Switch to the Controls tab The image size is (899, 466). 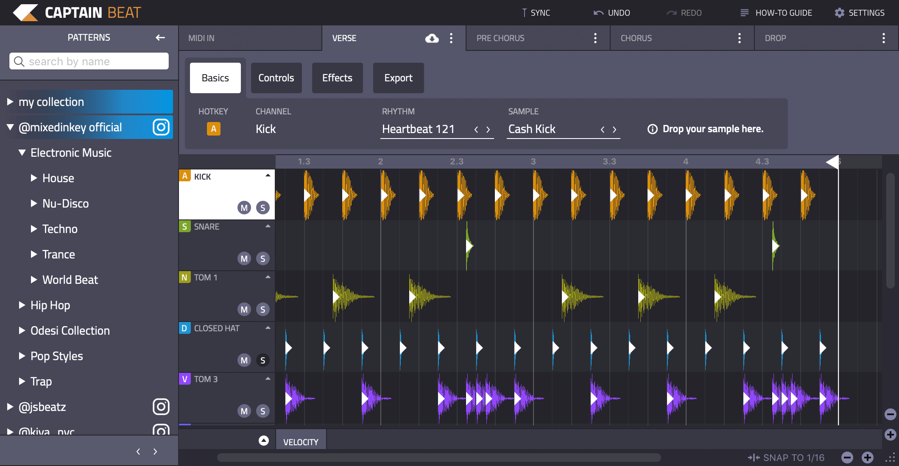(x=276, y=77)
